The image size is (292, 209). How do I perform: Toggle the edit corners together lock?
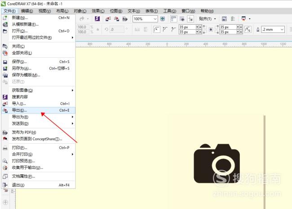tap(211, 29)
